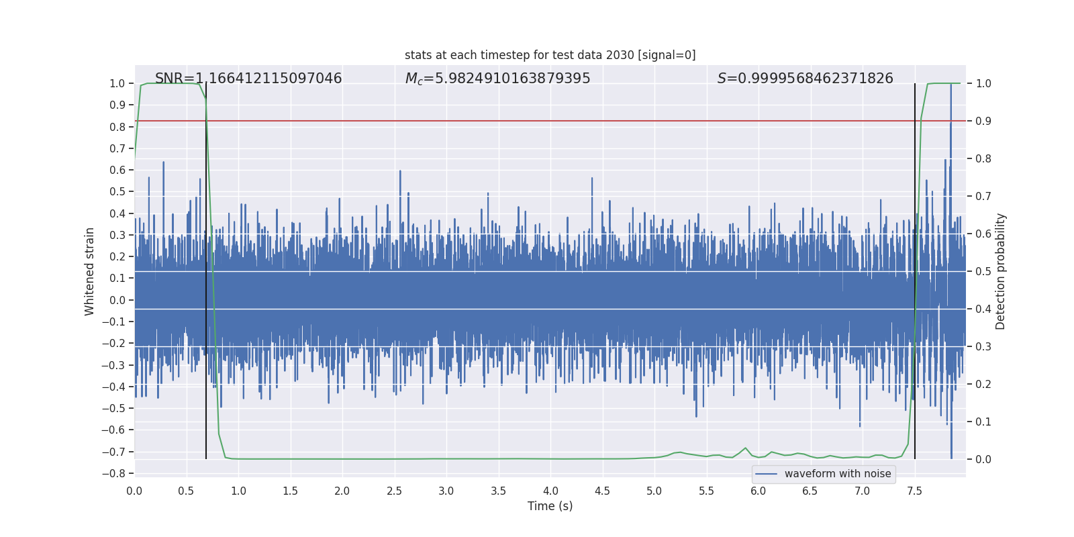
Task: Select the S=0.9999 annotation text
Action: pos(805,79)
